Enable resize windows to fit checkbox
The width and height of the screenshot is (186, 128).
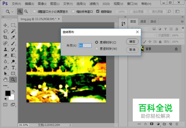34,11
